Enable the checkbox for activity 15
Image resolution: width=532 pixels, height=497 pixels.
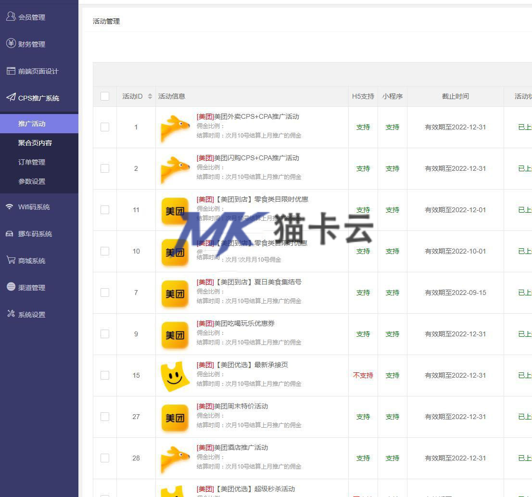[x=105, y=376]
